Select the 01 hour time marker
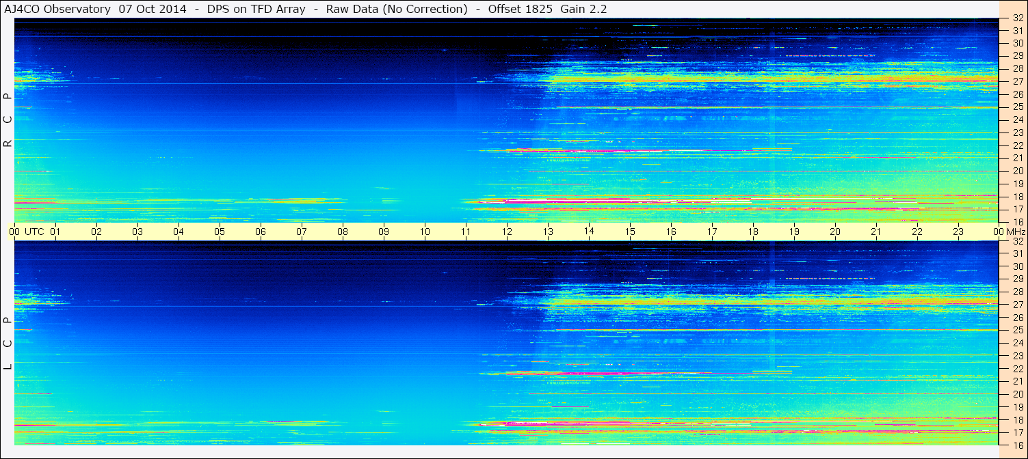Viewport: 1028px width, 459px height. (x=55, y=232)
